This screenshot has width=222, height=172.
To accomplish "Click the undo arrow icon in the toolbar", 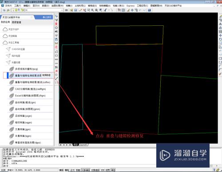I will tap(106, 10).
